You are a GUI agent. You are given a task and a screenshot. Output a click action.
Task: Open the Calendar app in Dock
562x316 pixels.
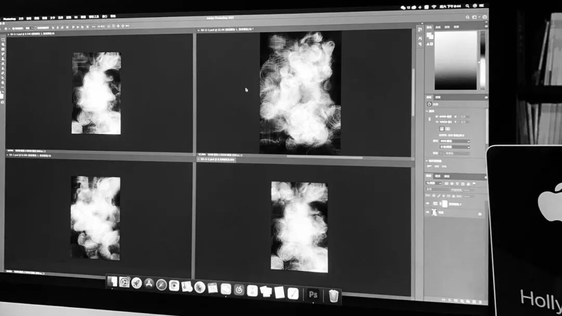point(212,288)
